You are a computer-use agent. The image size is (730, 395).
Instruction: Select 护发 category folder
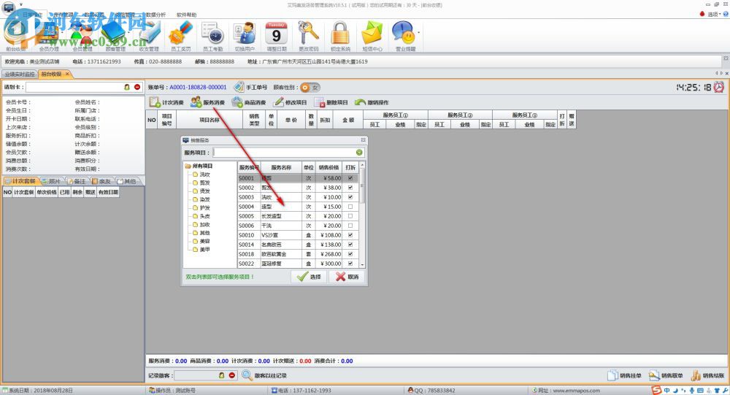[x=201, y=208]
